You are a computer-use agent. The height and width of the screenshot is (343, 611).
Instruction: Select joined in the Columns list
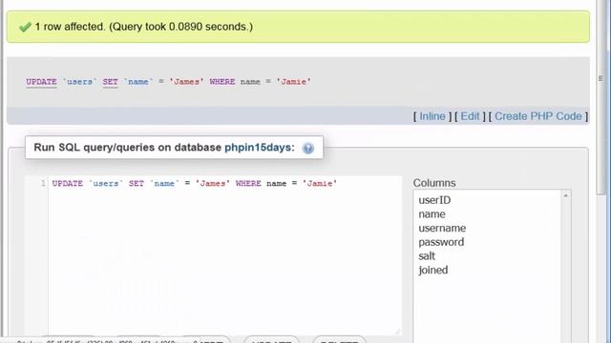pos(432,271)
